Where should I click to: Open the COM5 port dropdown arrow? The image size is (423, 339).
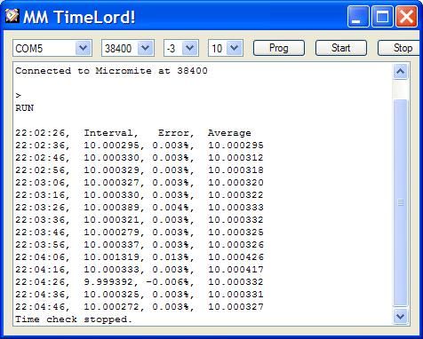(x=83, y=48)
